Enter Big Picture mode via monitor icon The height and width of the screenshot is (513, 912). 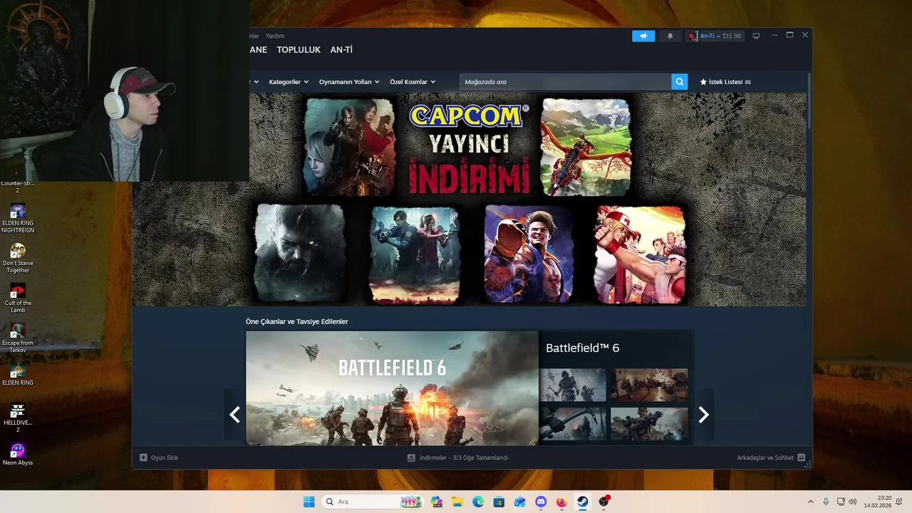(757, 36)
